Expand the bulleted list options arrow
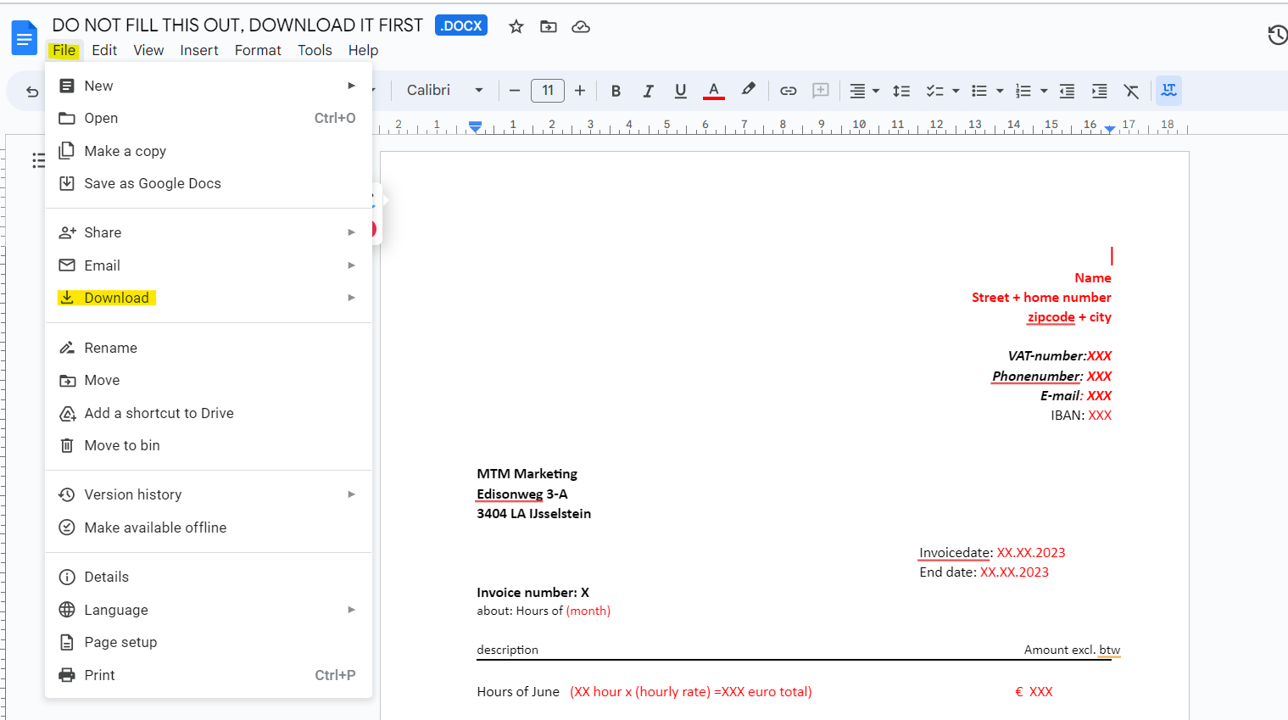The width and height of the screenshot is (1288, 720). (x=1000, y=91)
